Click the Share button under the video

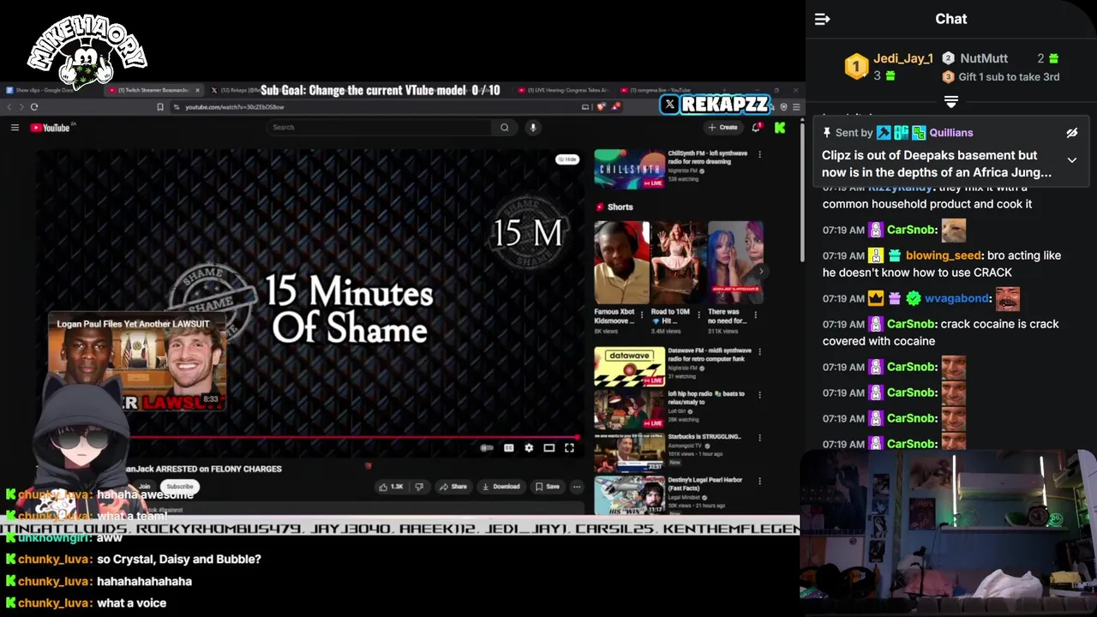pyautogui.click(x=453, y=487)
